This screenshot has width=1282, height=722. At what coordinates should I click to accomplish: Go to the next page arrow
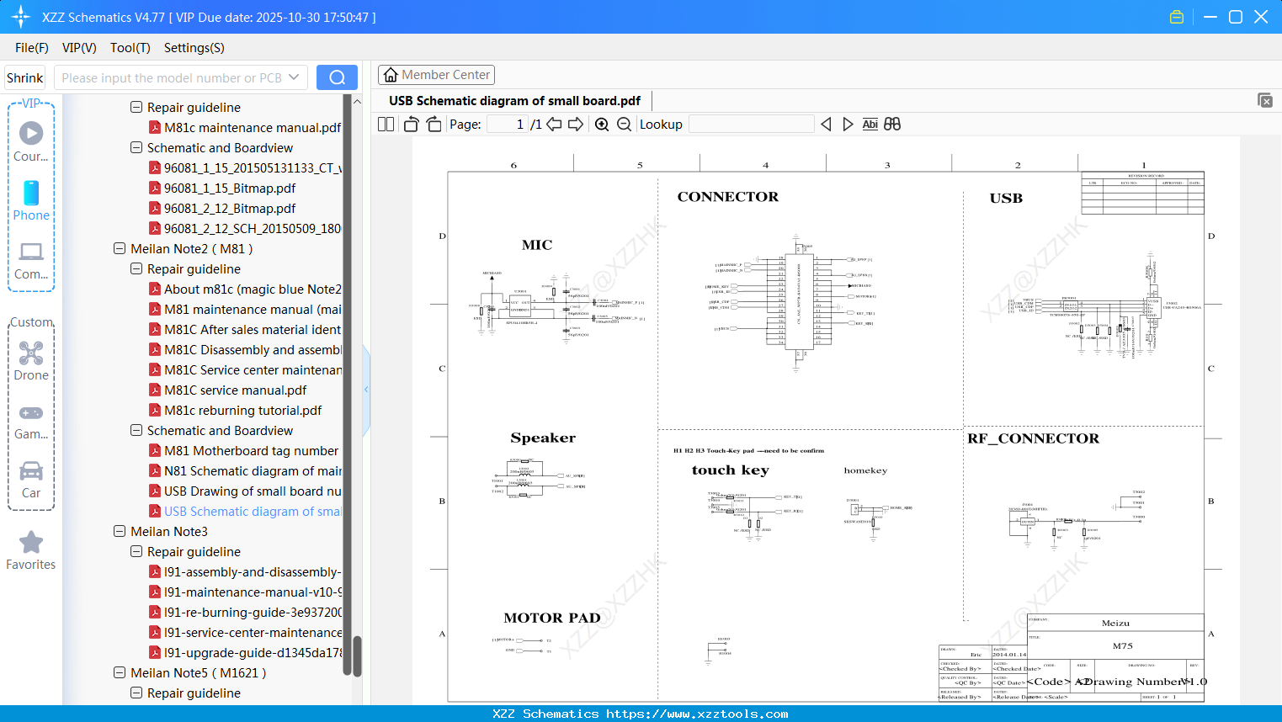point(576,124)
